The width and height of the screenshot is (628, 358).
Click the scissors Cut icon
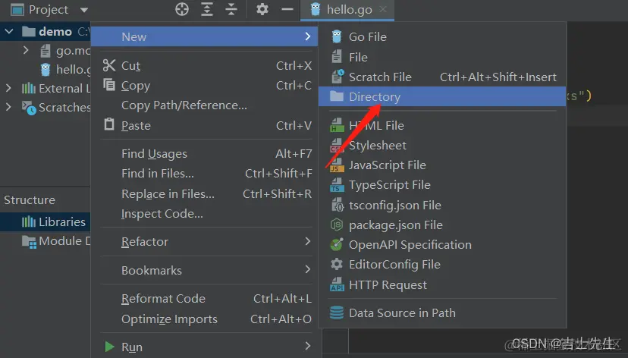[109, 65]
